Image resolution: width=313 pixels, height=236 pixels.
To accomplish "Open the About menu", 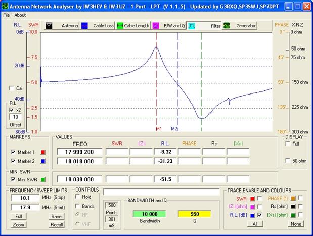I will (20, 15).
